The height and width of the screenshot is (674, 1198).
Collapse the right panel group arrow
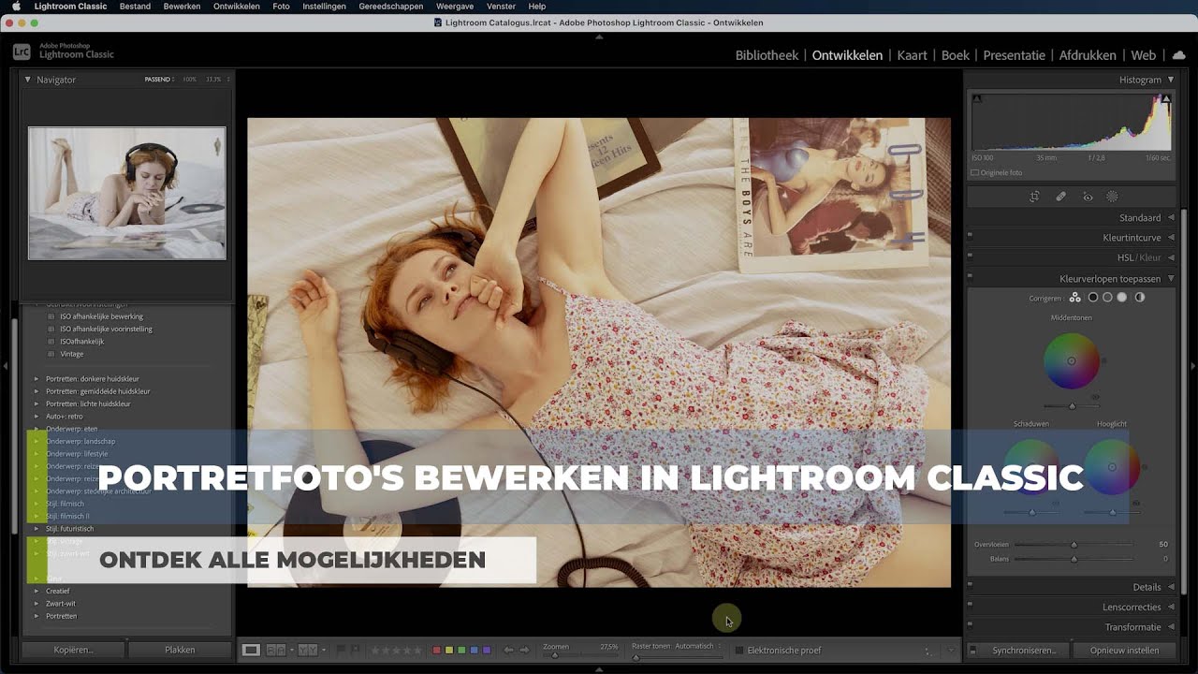tap(1193, 366)
